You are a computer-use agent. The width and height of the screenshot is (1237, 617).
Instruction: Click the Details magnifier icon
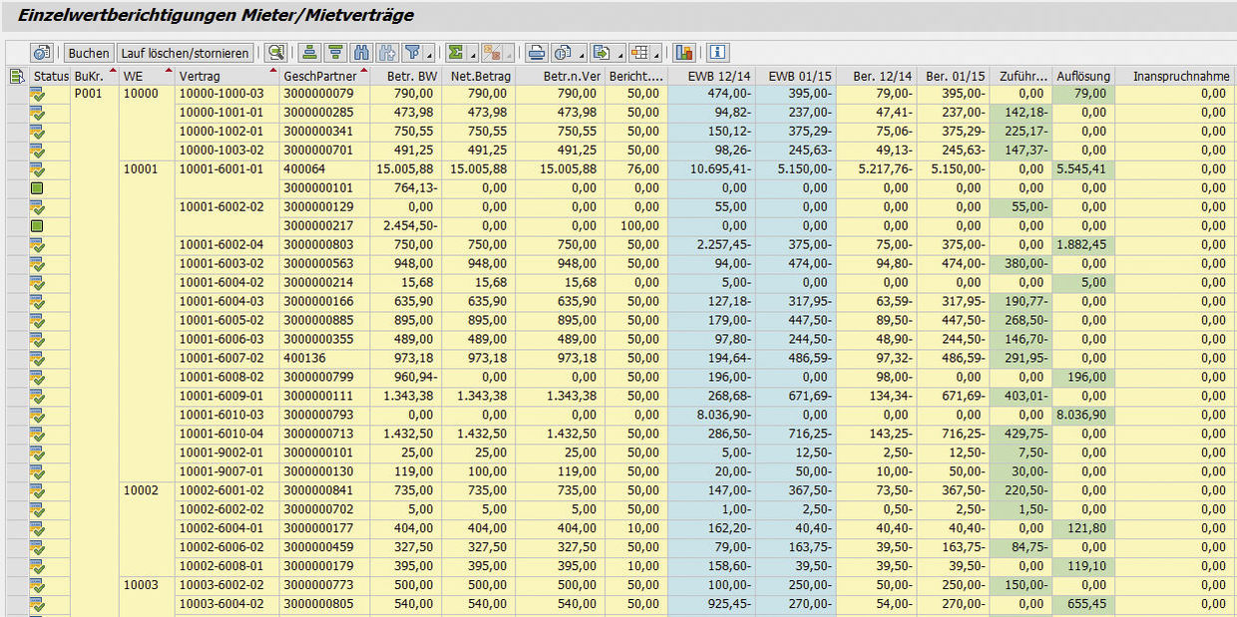(x=275, y=53)
